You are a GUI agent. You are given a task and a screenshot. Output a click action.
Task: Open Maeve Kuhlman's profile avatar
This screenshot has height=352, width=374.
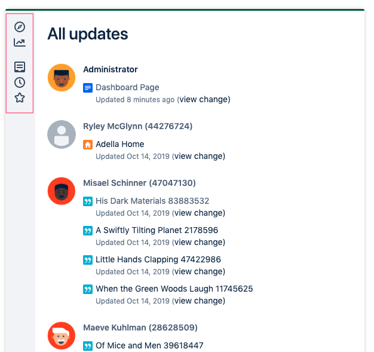point(62,335)
